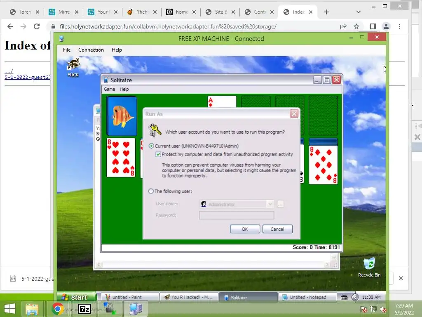
Task: Open the FUCK desktop shortcut icon
Action: (x=73, y=67)
